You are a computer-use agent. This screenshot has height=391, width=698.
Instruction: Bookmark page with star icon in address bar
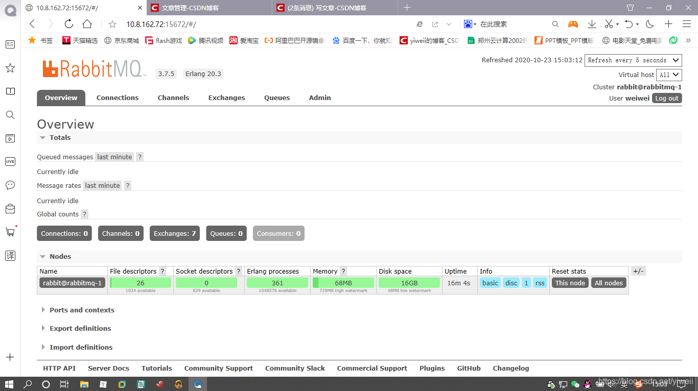112,24
